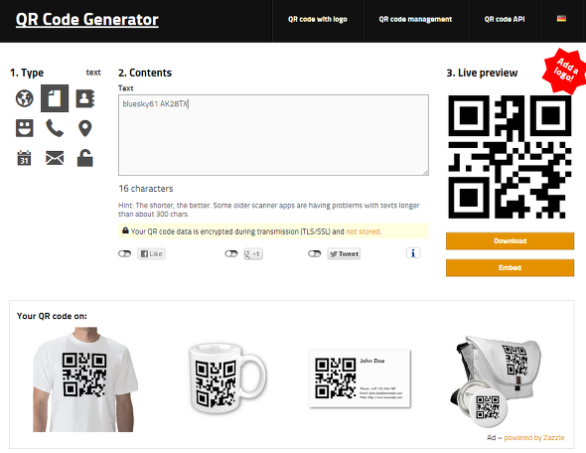Viewport: 586px width, 453px height.
Task: Choose the vCard contact type icon
Action: [84, 98]
